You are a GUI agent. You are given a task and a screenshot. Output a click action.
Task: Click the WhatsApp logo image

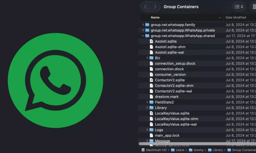tap(56, 81)
